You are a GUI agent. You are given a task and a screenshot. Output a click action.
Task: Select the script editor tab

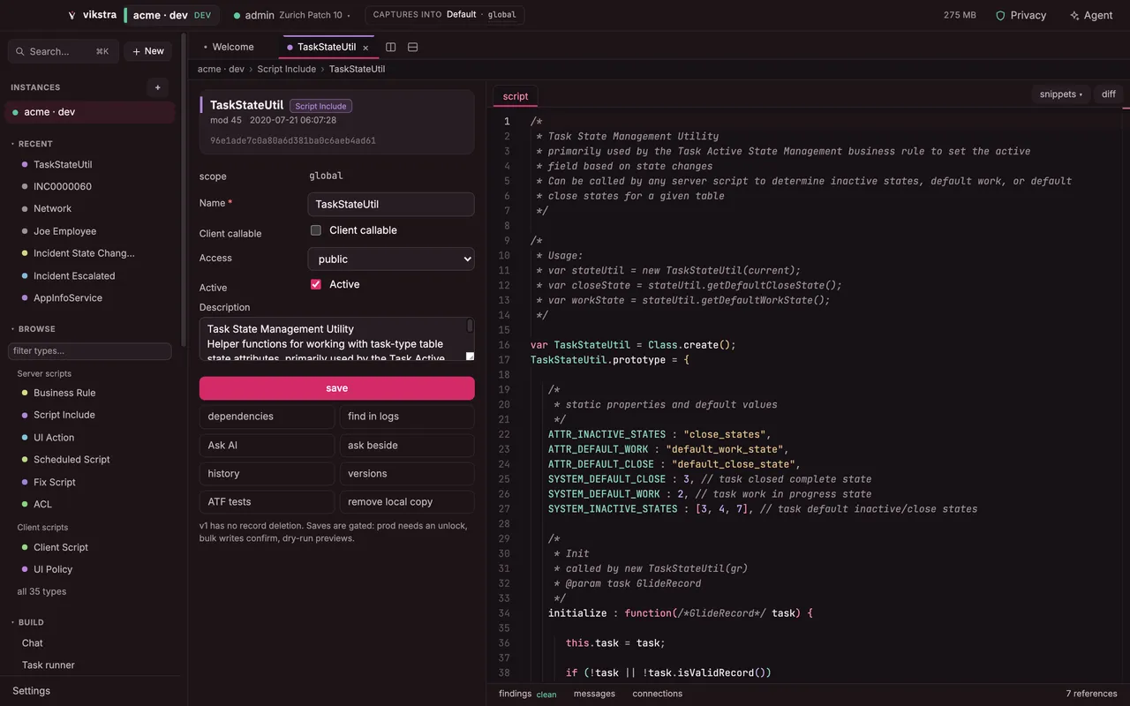click(x=516, y=96)
